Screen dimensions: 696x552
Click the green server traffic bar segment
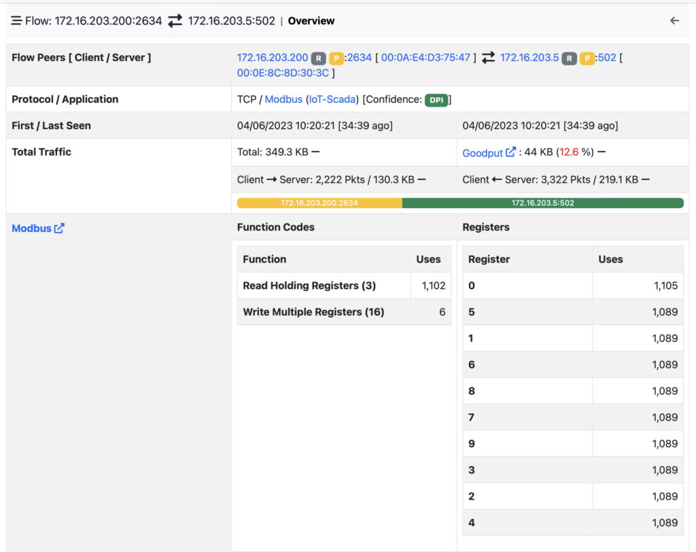pos(543,203)
